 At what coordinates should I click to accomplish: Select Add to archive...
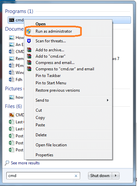[50, 50]
